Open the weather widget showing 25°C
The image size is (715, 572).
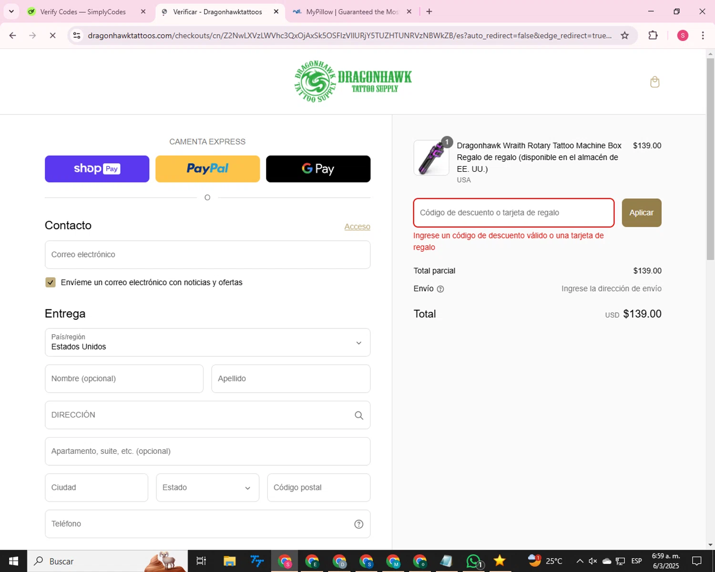[x=545, y=561]
